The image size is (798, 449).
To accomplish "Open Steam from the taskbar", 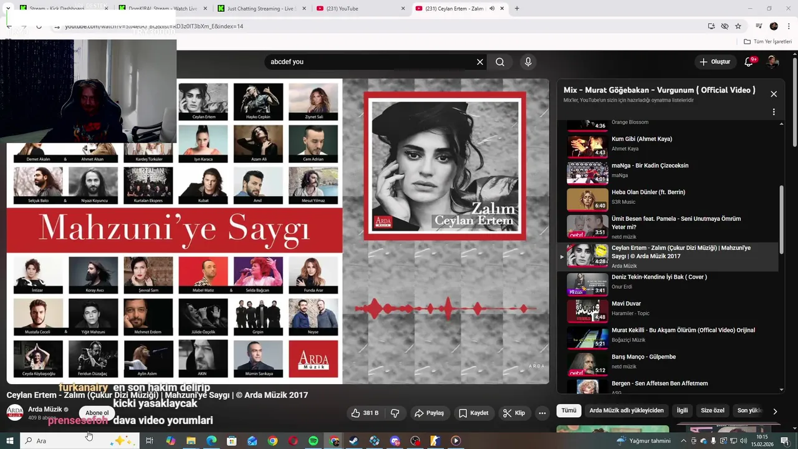I will (x=353, y=441).
